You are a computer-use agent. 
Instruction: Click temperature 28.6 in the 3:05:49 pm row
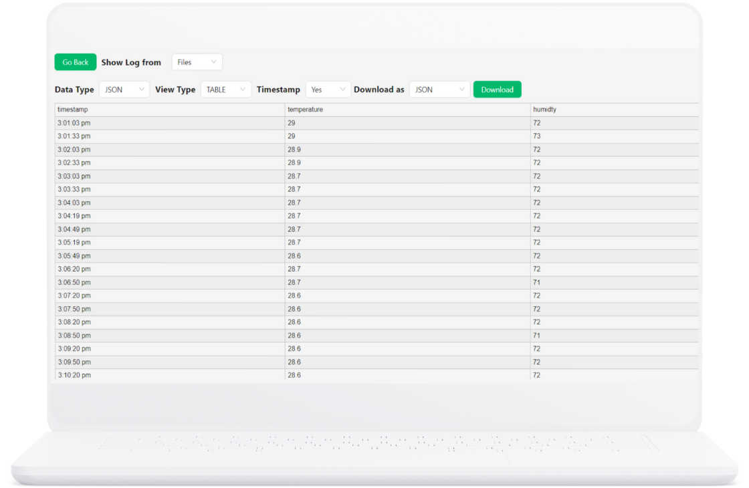click(x=407, y=256)
